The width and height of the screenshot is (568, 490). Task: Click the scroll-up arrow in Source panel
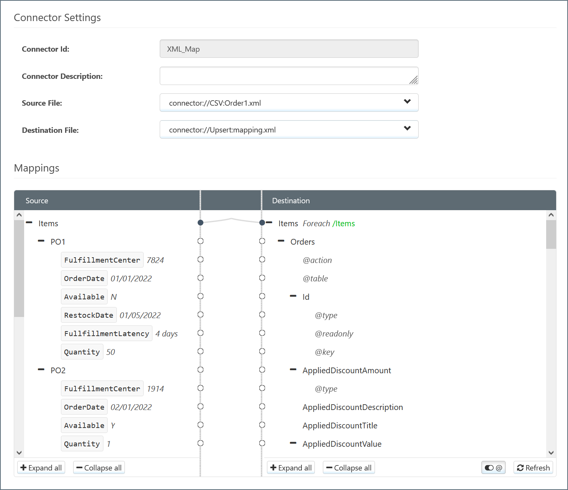pos(19,215)
